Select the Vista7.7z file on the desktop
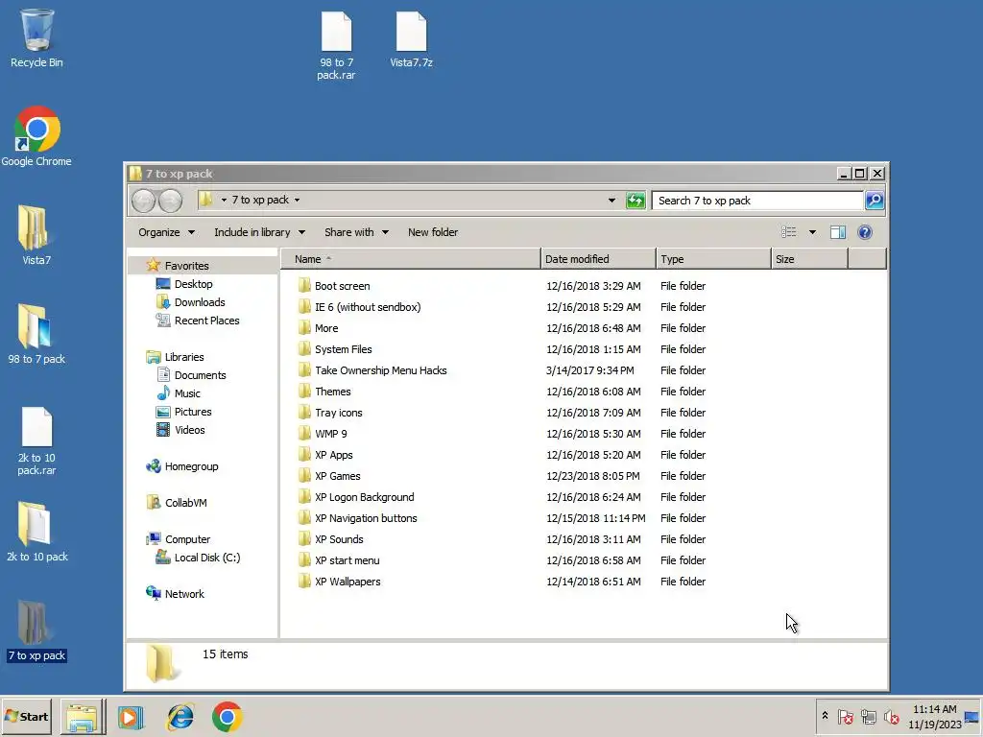983x737 pixels. click(411, 38)
